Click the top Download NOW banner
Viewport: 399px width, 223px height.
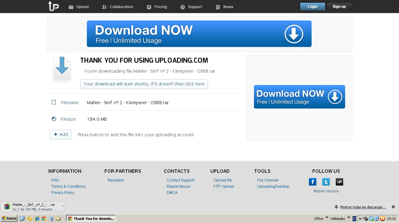[199, 34]
